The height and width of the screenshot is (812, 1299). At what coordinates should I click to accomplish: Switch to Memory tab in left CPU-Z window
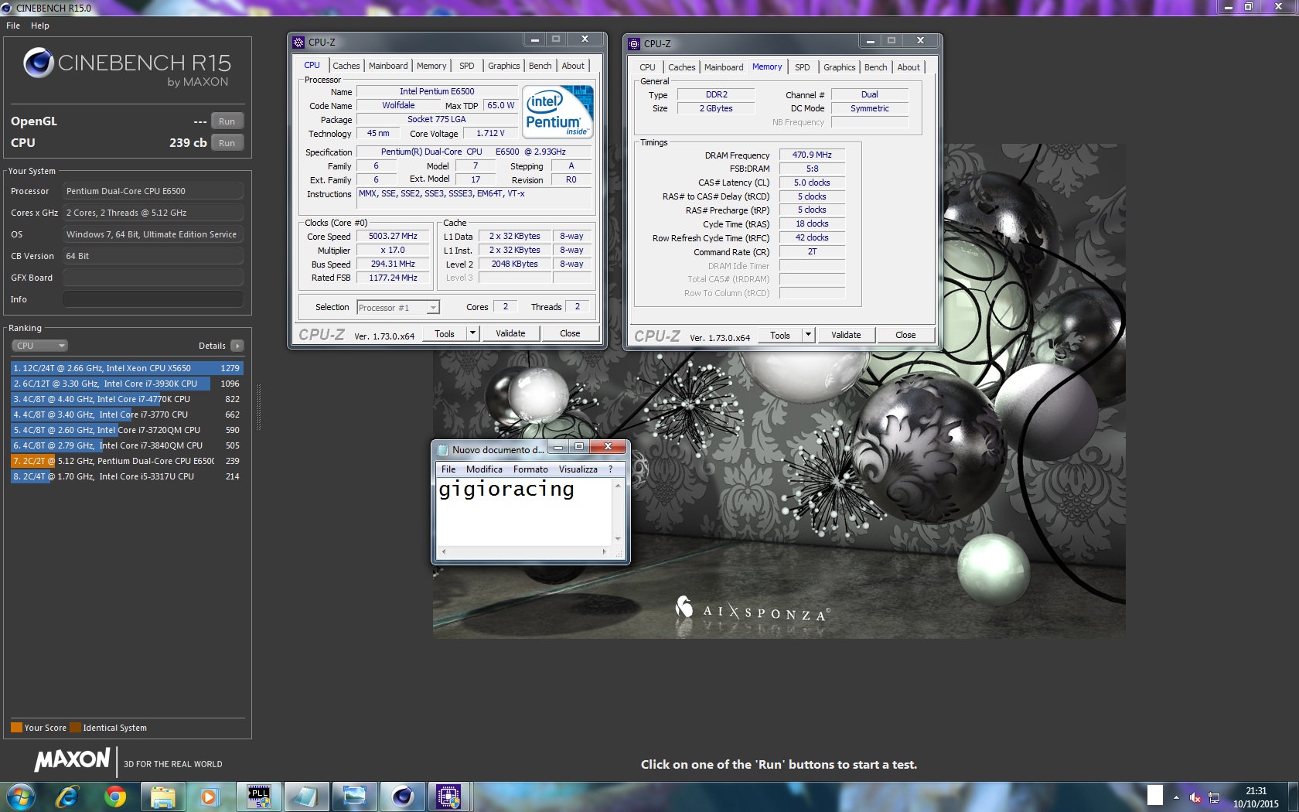tap(431, 66)
